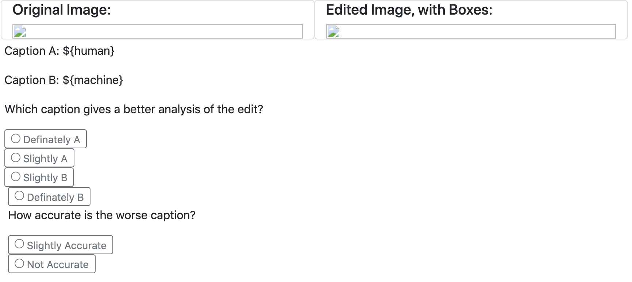Select the Definately A radio circle
This screenshot has height=282, width=632.
click(16, 138)
